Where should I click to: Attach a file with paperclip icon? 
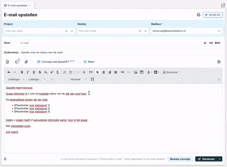(26, 62)
